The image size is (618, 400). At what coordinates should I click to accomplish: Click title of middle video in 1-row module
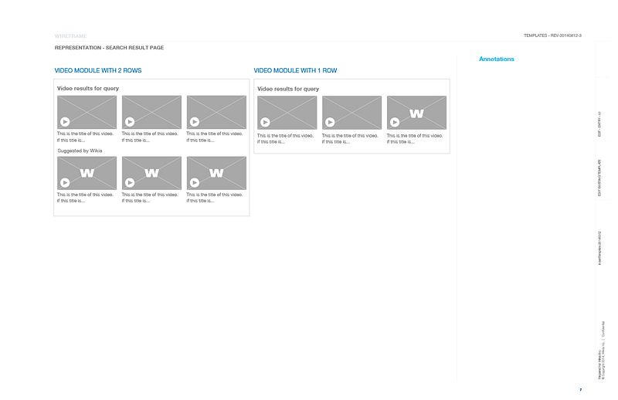350,139
